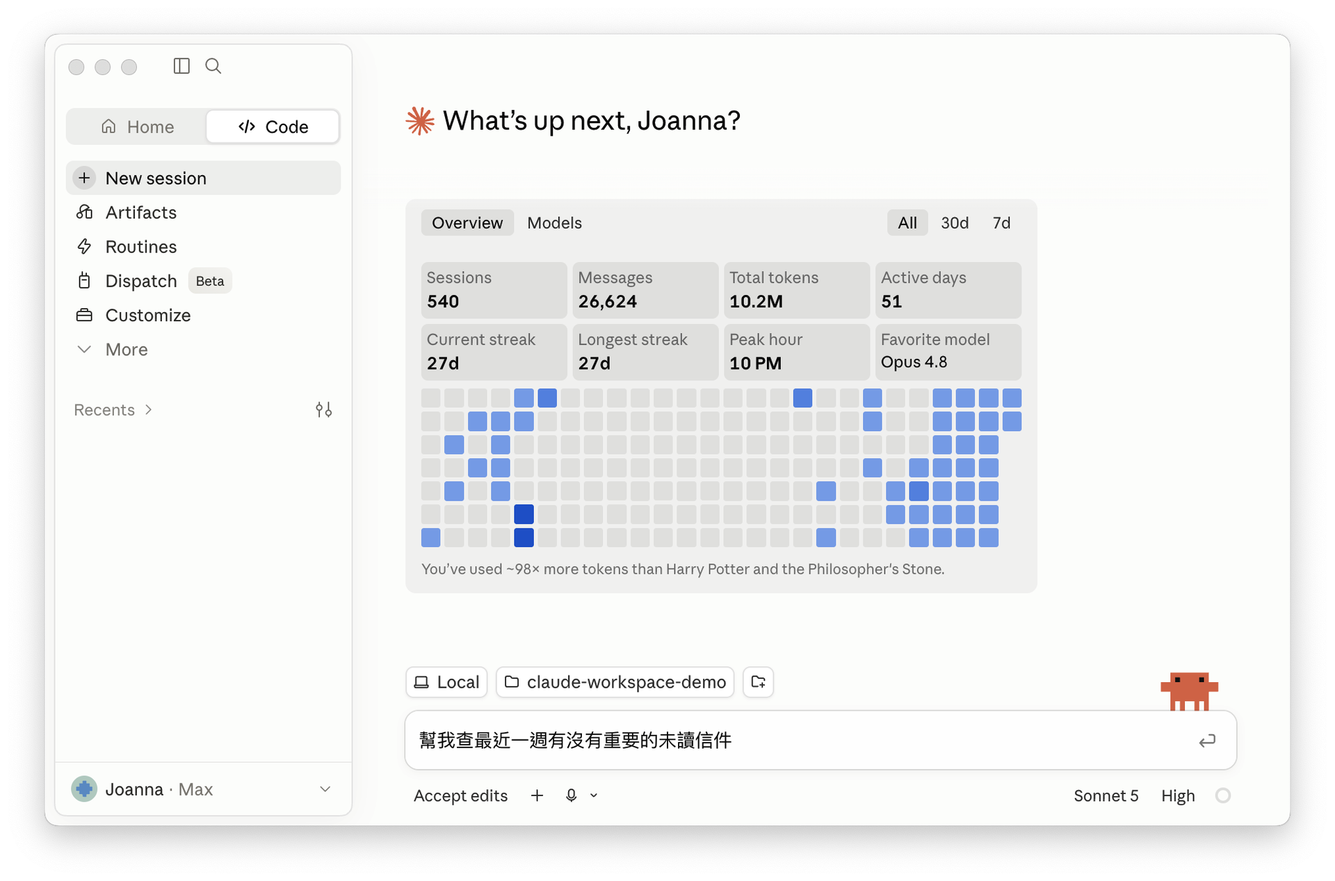This screenshot has height=881, width=1335.
Task: Click the Sessions 540 stat card
Action: tap(494, 290)
